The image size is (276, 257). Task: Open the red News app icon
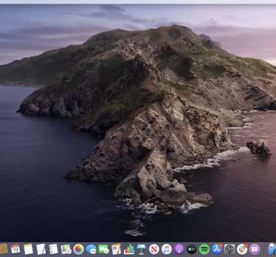click(x=154, y=249)
